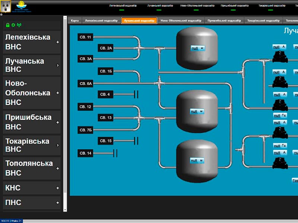Viewport: 298px width, 223px height.
Task: Click well button СВ. 14
Action: [x=85, y=153]
